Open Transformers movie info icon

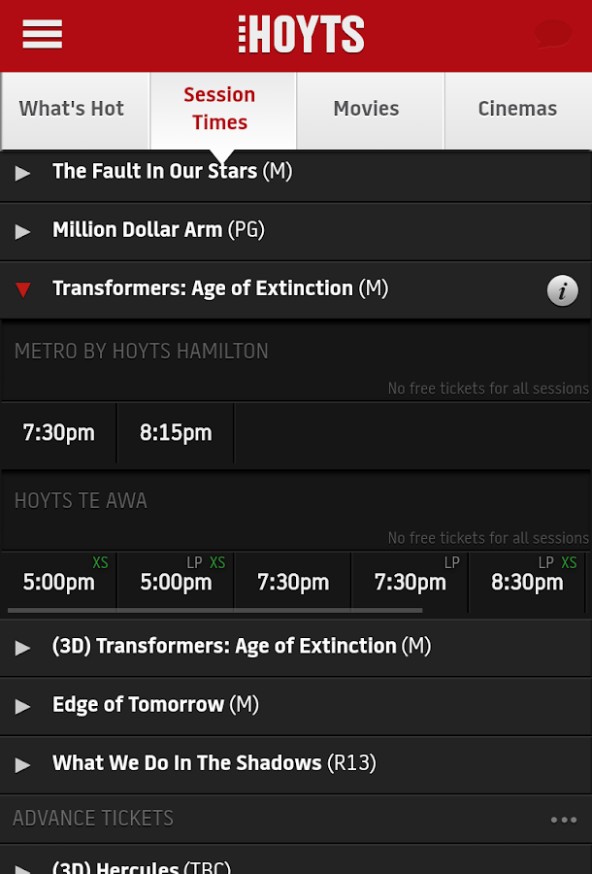[x=562, y=289]
